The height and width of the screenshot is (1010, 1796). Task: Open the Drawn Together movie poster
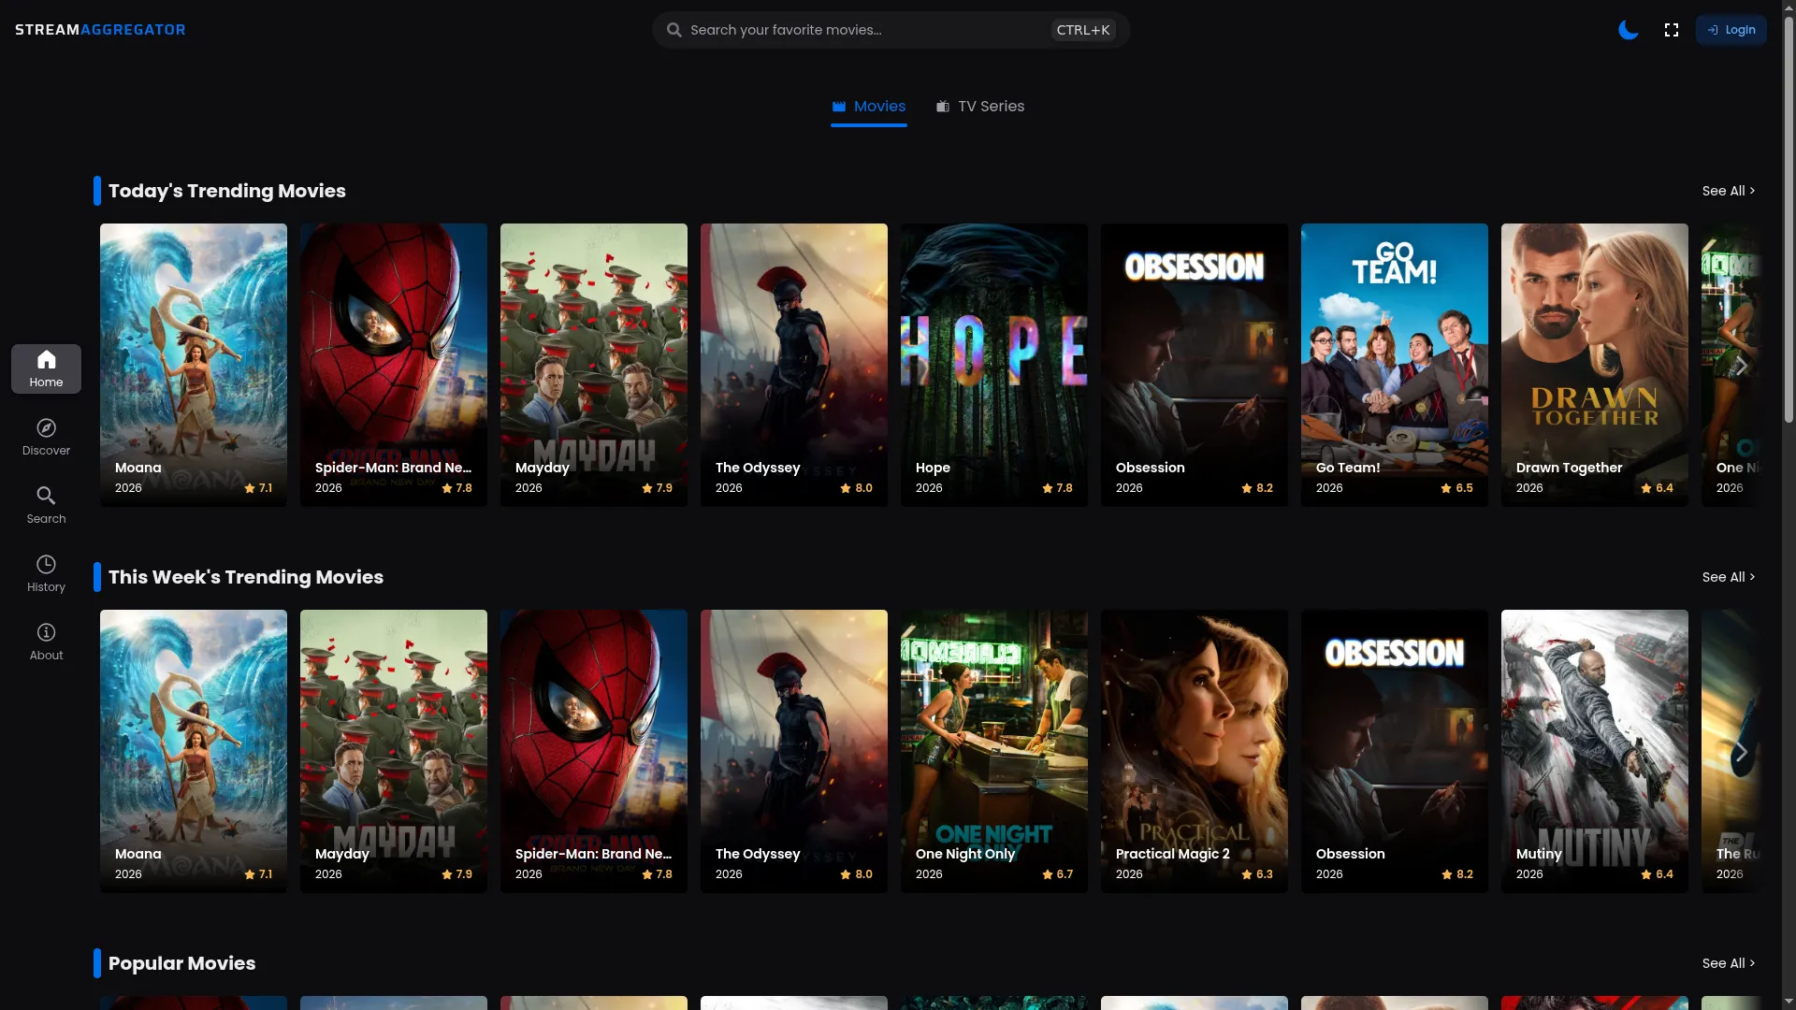click(x=1595, y=365)
